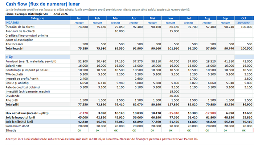Select the Ian net flow cell -2.170
The image size is (254, 145).
79,113
